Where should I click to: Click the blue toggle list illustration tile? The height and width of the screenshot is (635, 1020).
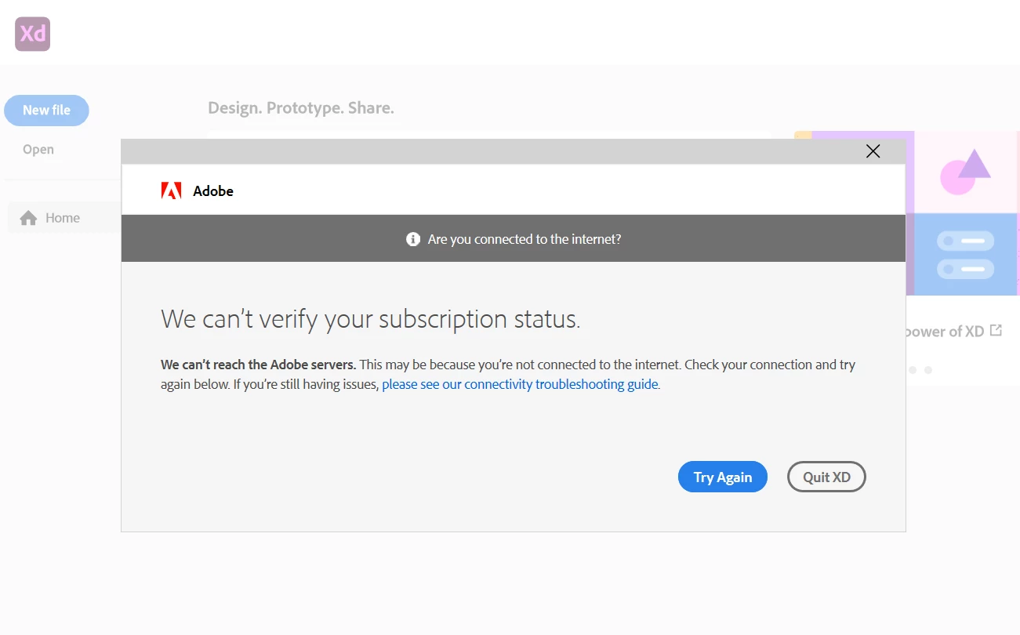[967, 254]
